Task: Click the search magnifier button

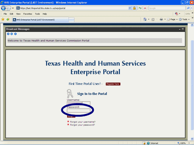Action: pyautogui.click(x=188, y=8)
